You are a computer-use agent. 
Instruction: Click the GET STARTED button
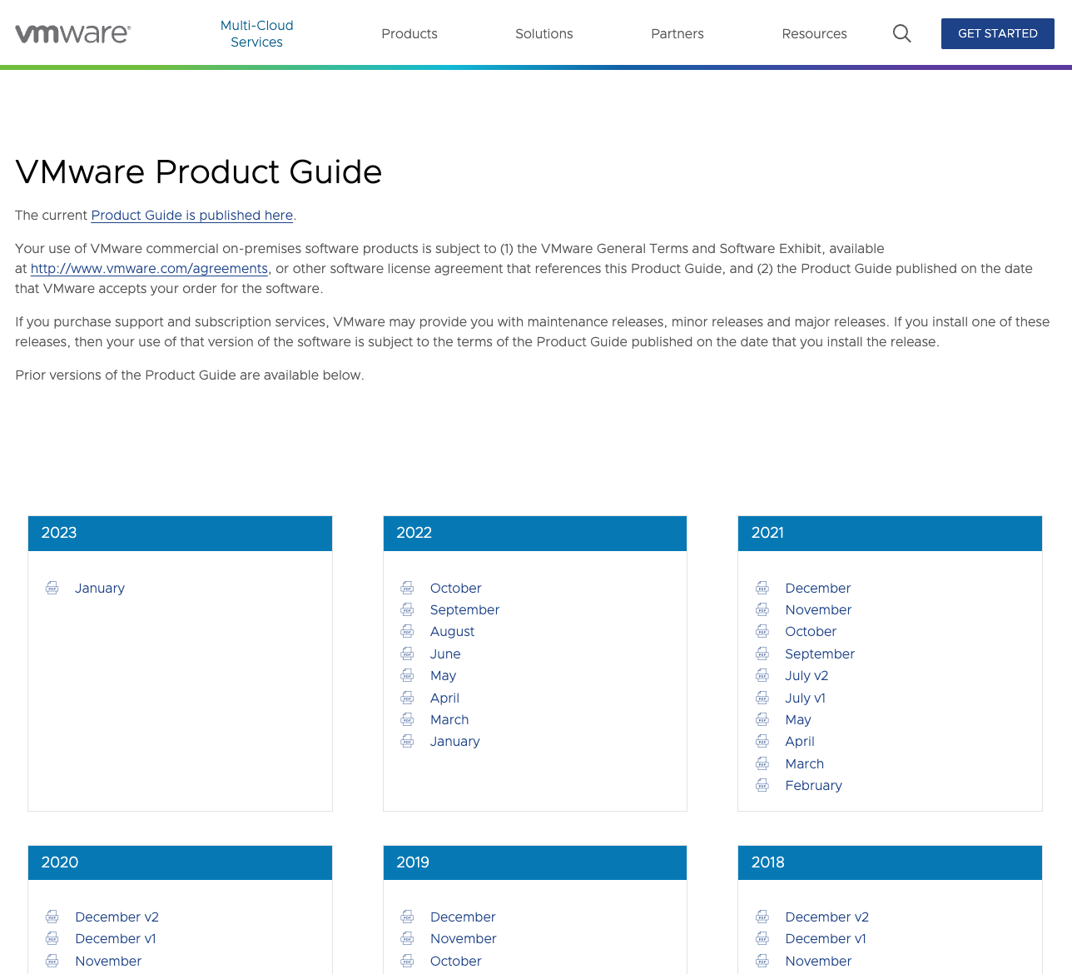(998, 33)
